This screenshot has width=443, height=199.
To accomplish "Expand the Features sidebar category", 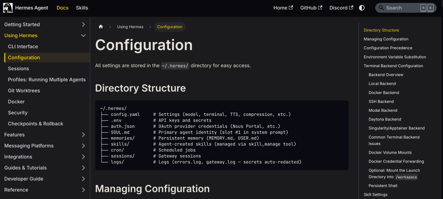I will [45, 135].
